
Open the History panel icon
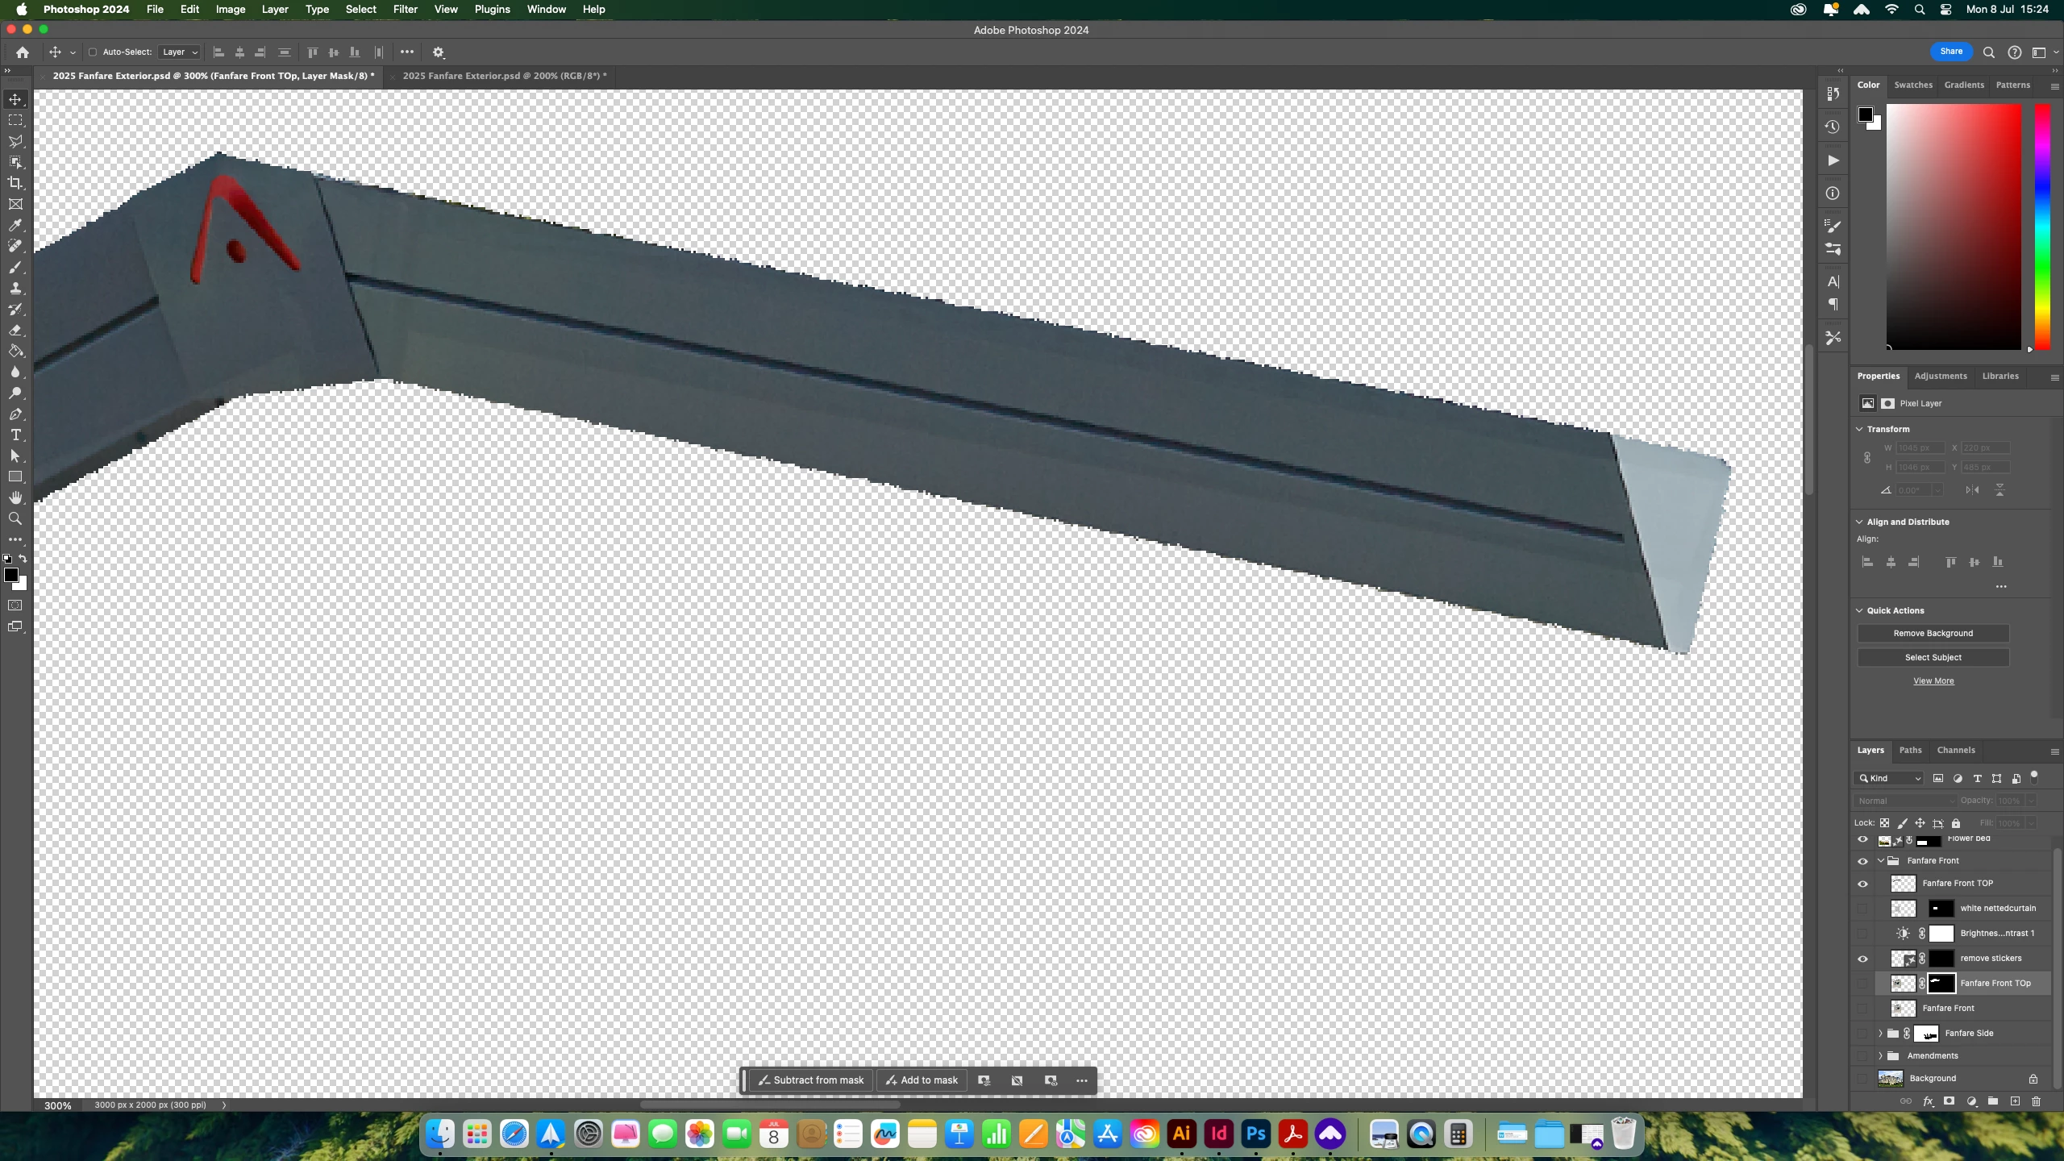click(x=1833, y=127)
